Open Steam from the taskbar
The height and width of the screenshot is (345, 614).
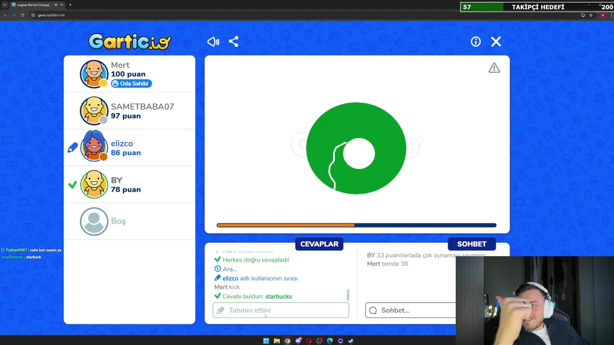[351, 341]
